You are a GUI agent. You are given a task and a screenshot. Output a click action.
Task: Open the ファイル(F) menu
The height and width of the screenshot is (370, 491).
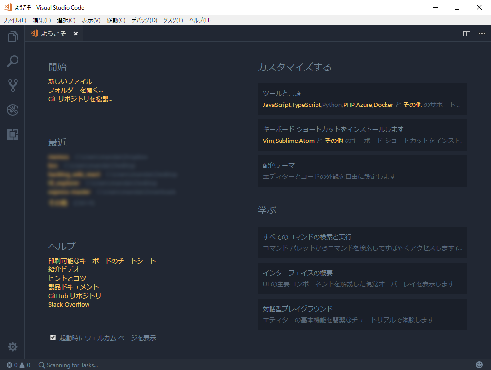click(15, 20)
